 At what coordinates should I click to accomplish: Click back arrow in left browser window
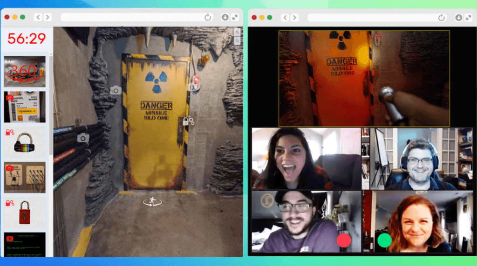coord(38,17)
